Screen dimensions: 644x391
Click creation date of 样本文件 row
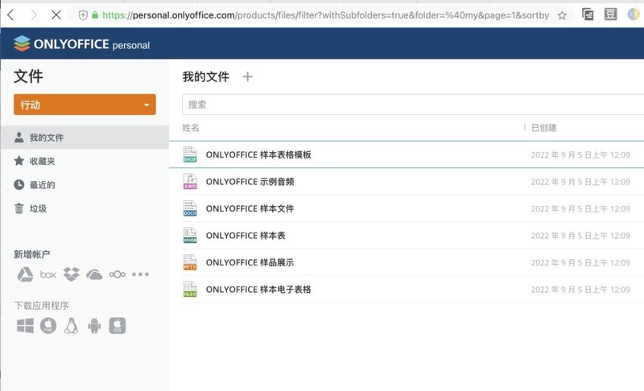(580, 208)
